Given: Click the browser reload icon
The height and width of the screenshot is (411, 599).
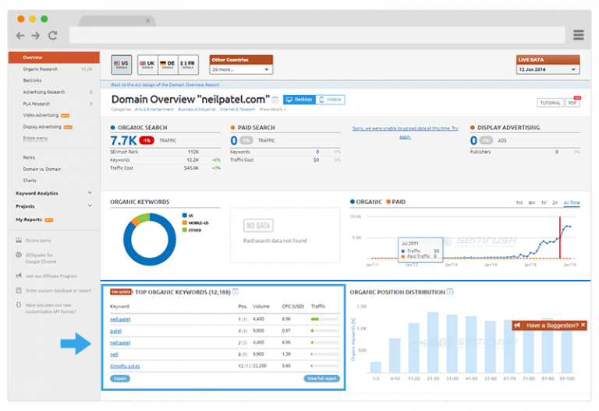Looking at the screenshot, I should pyautogui.click(x=52, y=35).
